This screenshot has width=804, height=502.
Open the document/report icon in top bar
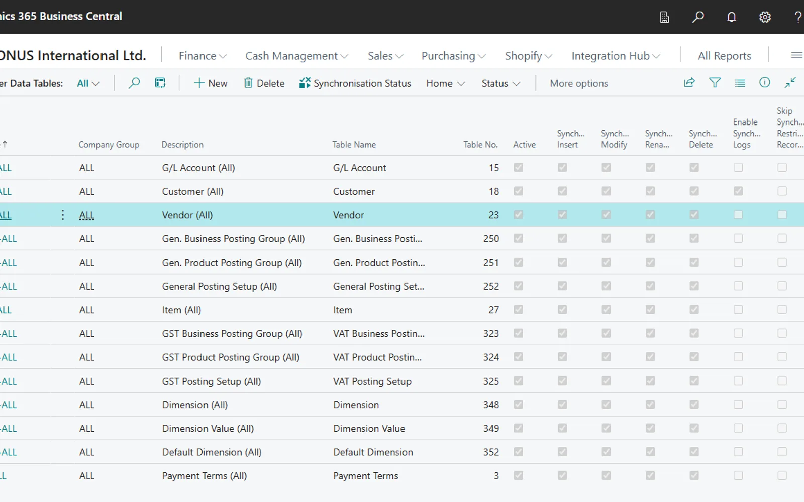tap(664, 17)
